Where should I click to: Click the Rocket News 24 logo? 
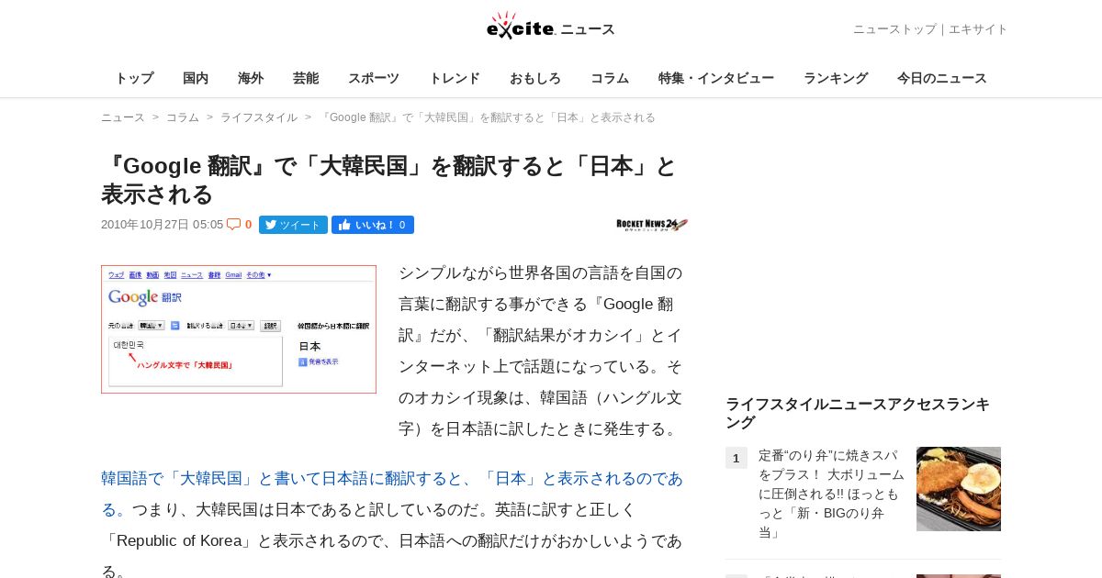coord(652,225)
